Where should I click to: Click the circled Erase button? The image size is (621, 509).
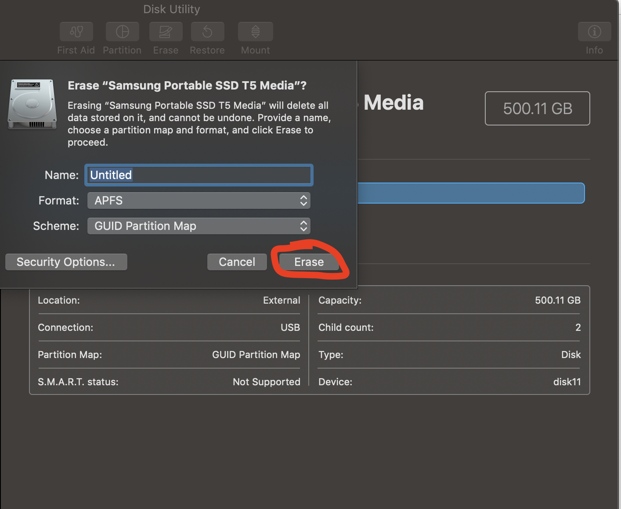pyautogui.click(x=309, y=262)
